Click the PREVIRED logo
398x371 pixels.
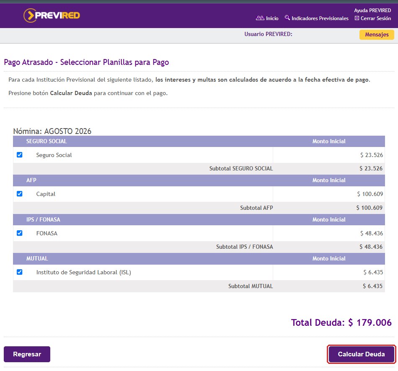(52, 15)
